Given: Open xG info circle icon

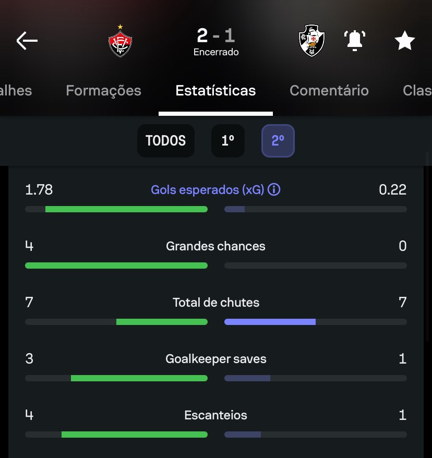Looking at the screenshot, I should tap(274, 189).
